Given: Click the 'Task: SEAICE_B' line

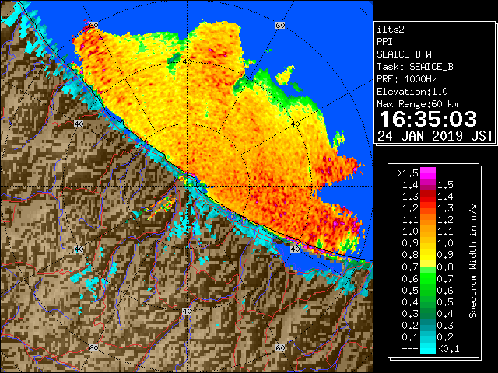Looking at the screenshot, I should (415, 67).
